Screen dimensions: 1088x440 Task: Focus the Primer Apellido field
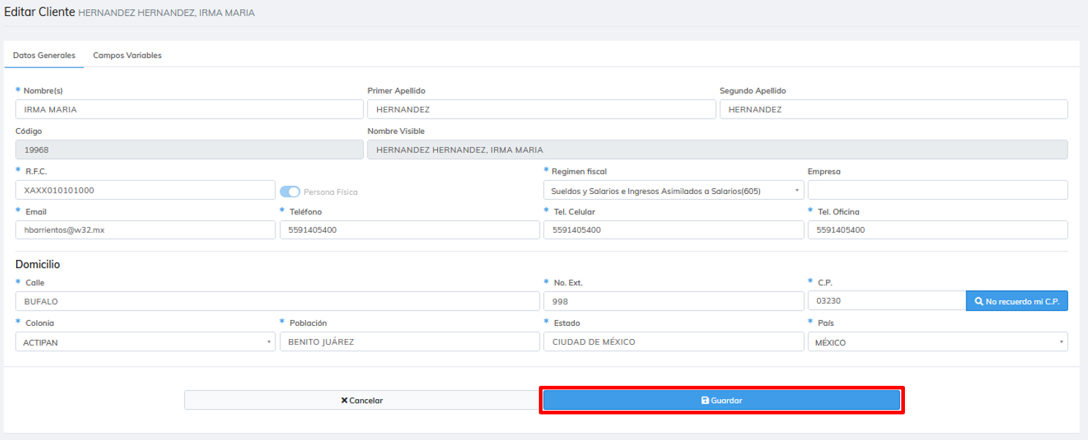(x=540, y=110)
